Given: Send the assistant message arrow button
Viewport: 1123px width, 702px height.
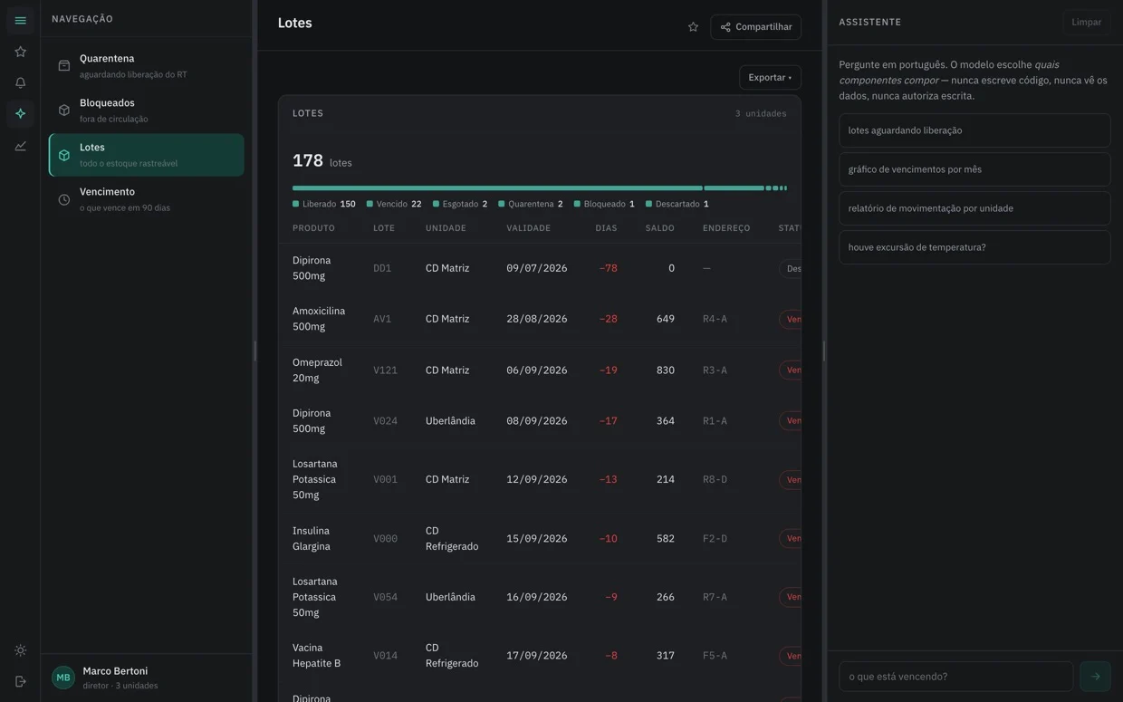Looking at the screenshot, I should point(1095,677).
